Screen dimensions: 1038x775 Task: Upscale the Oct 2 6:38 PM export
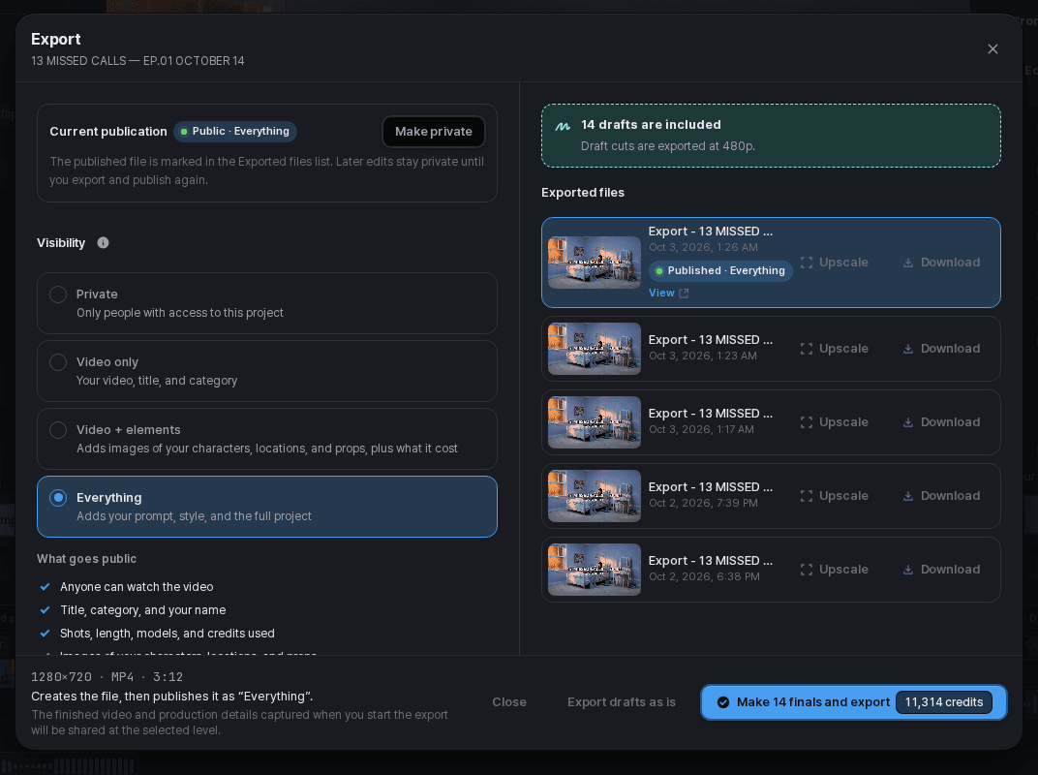pyautogui.click(x=834, y=569)
